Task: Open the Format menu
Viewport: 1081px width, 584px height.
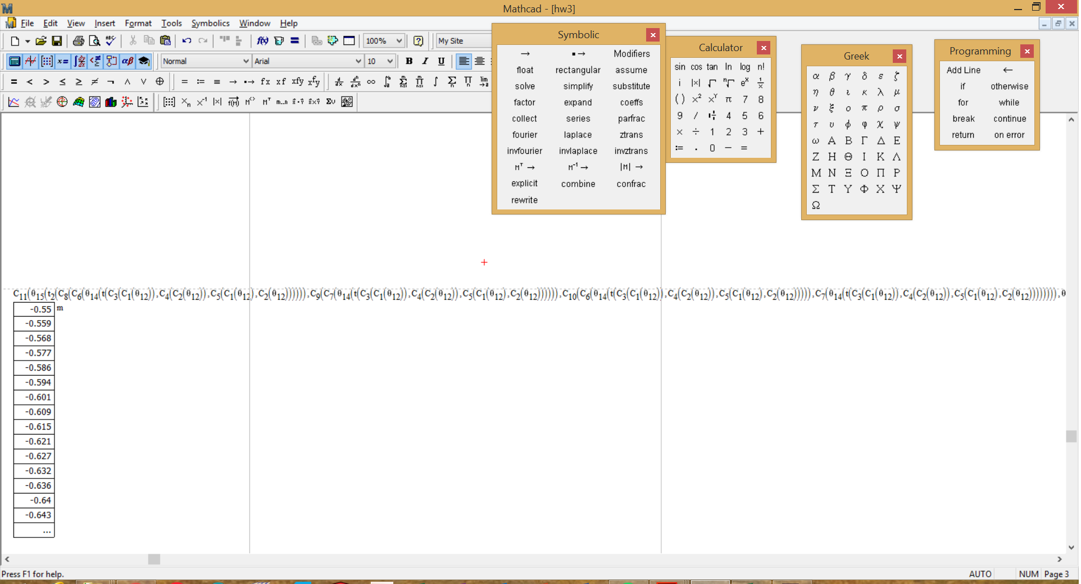Action: point(138,23)
